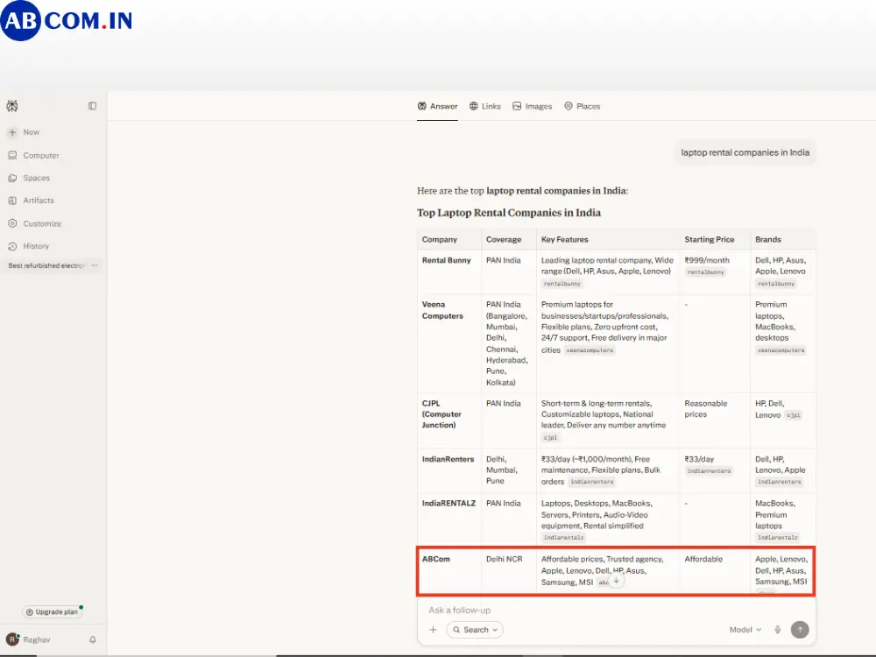The width and height of the screenshot is (876, 657).
Task: Open the Search mode dropdown
Action: [475, 630]
